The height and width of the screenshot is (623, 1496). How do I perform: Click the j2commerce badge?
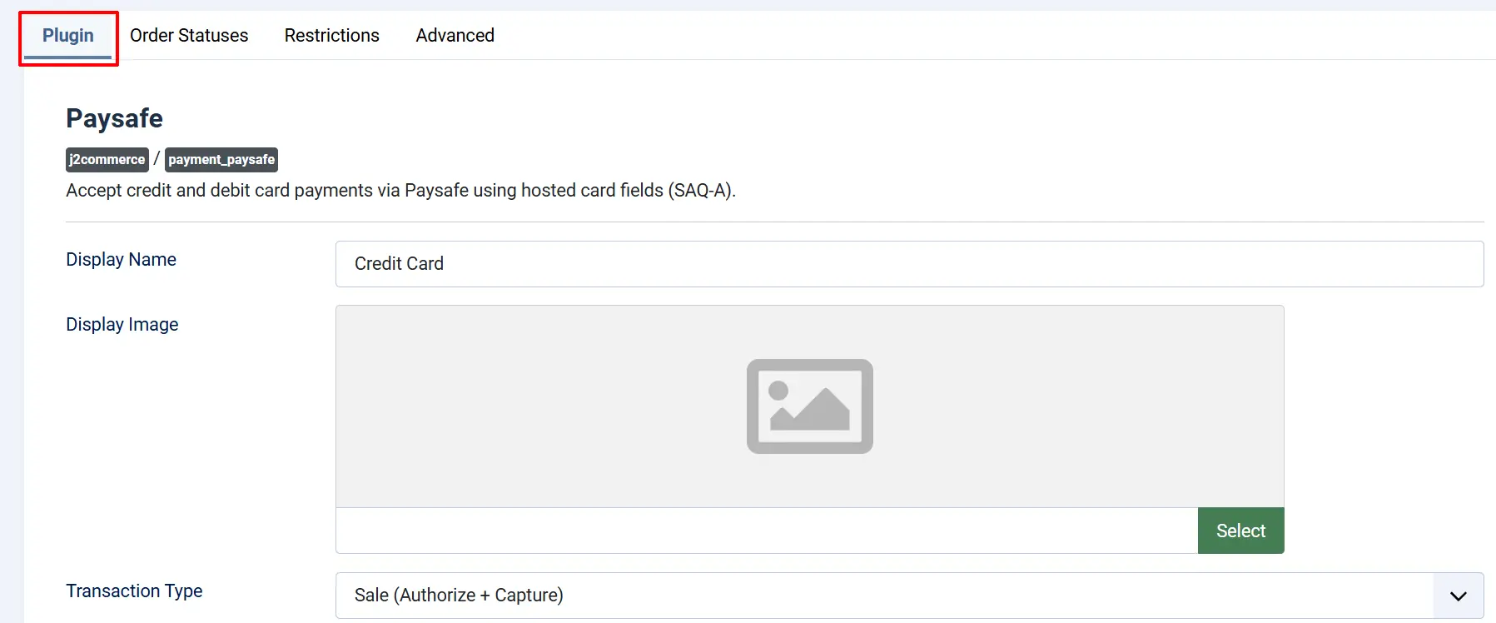[107, 159]
